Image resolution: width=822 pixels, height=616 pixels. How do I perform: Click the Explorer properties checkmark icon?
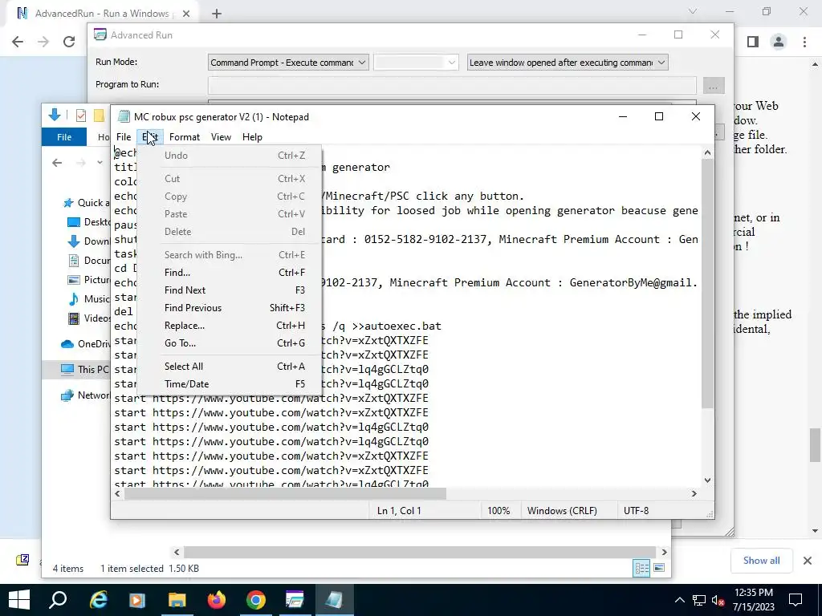tap(81, 115)
